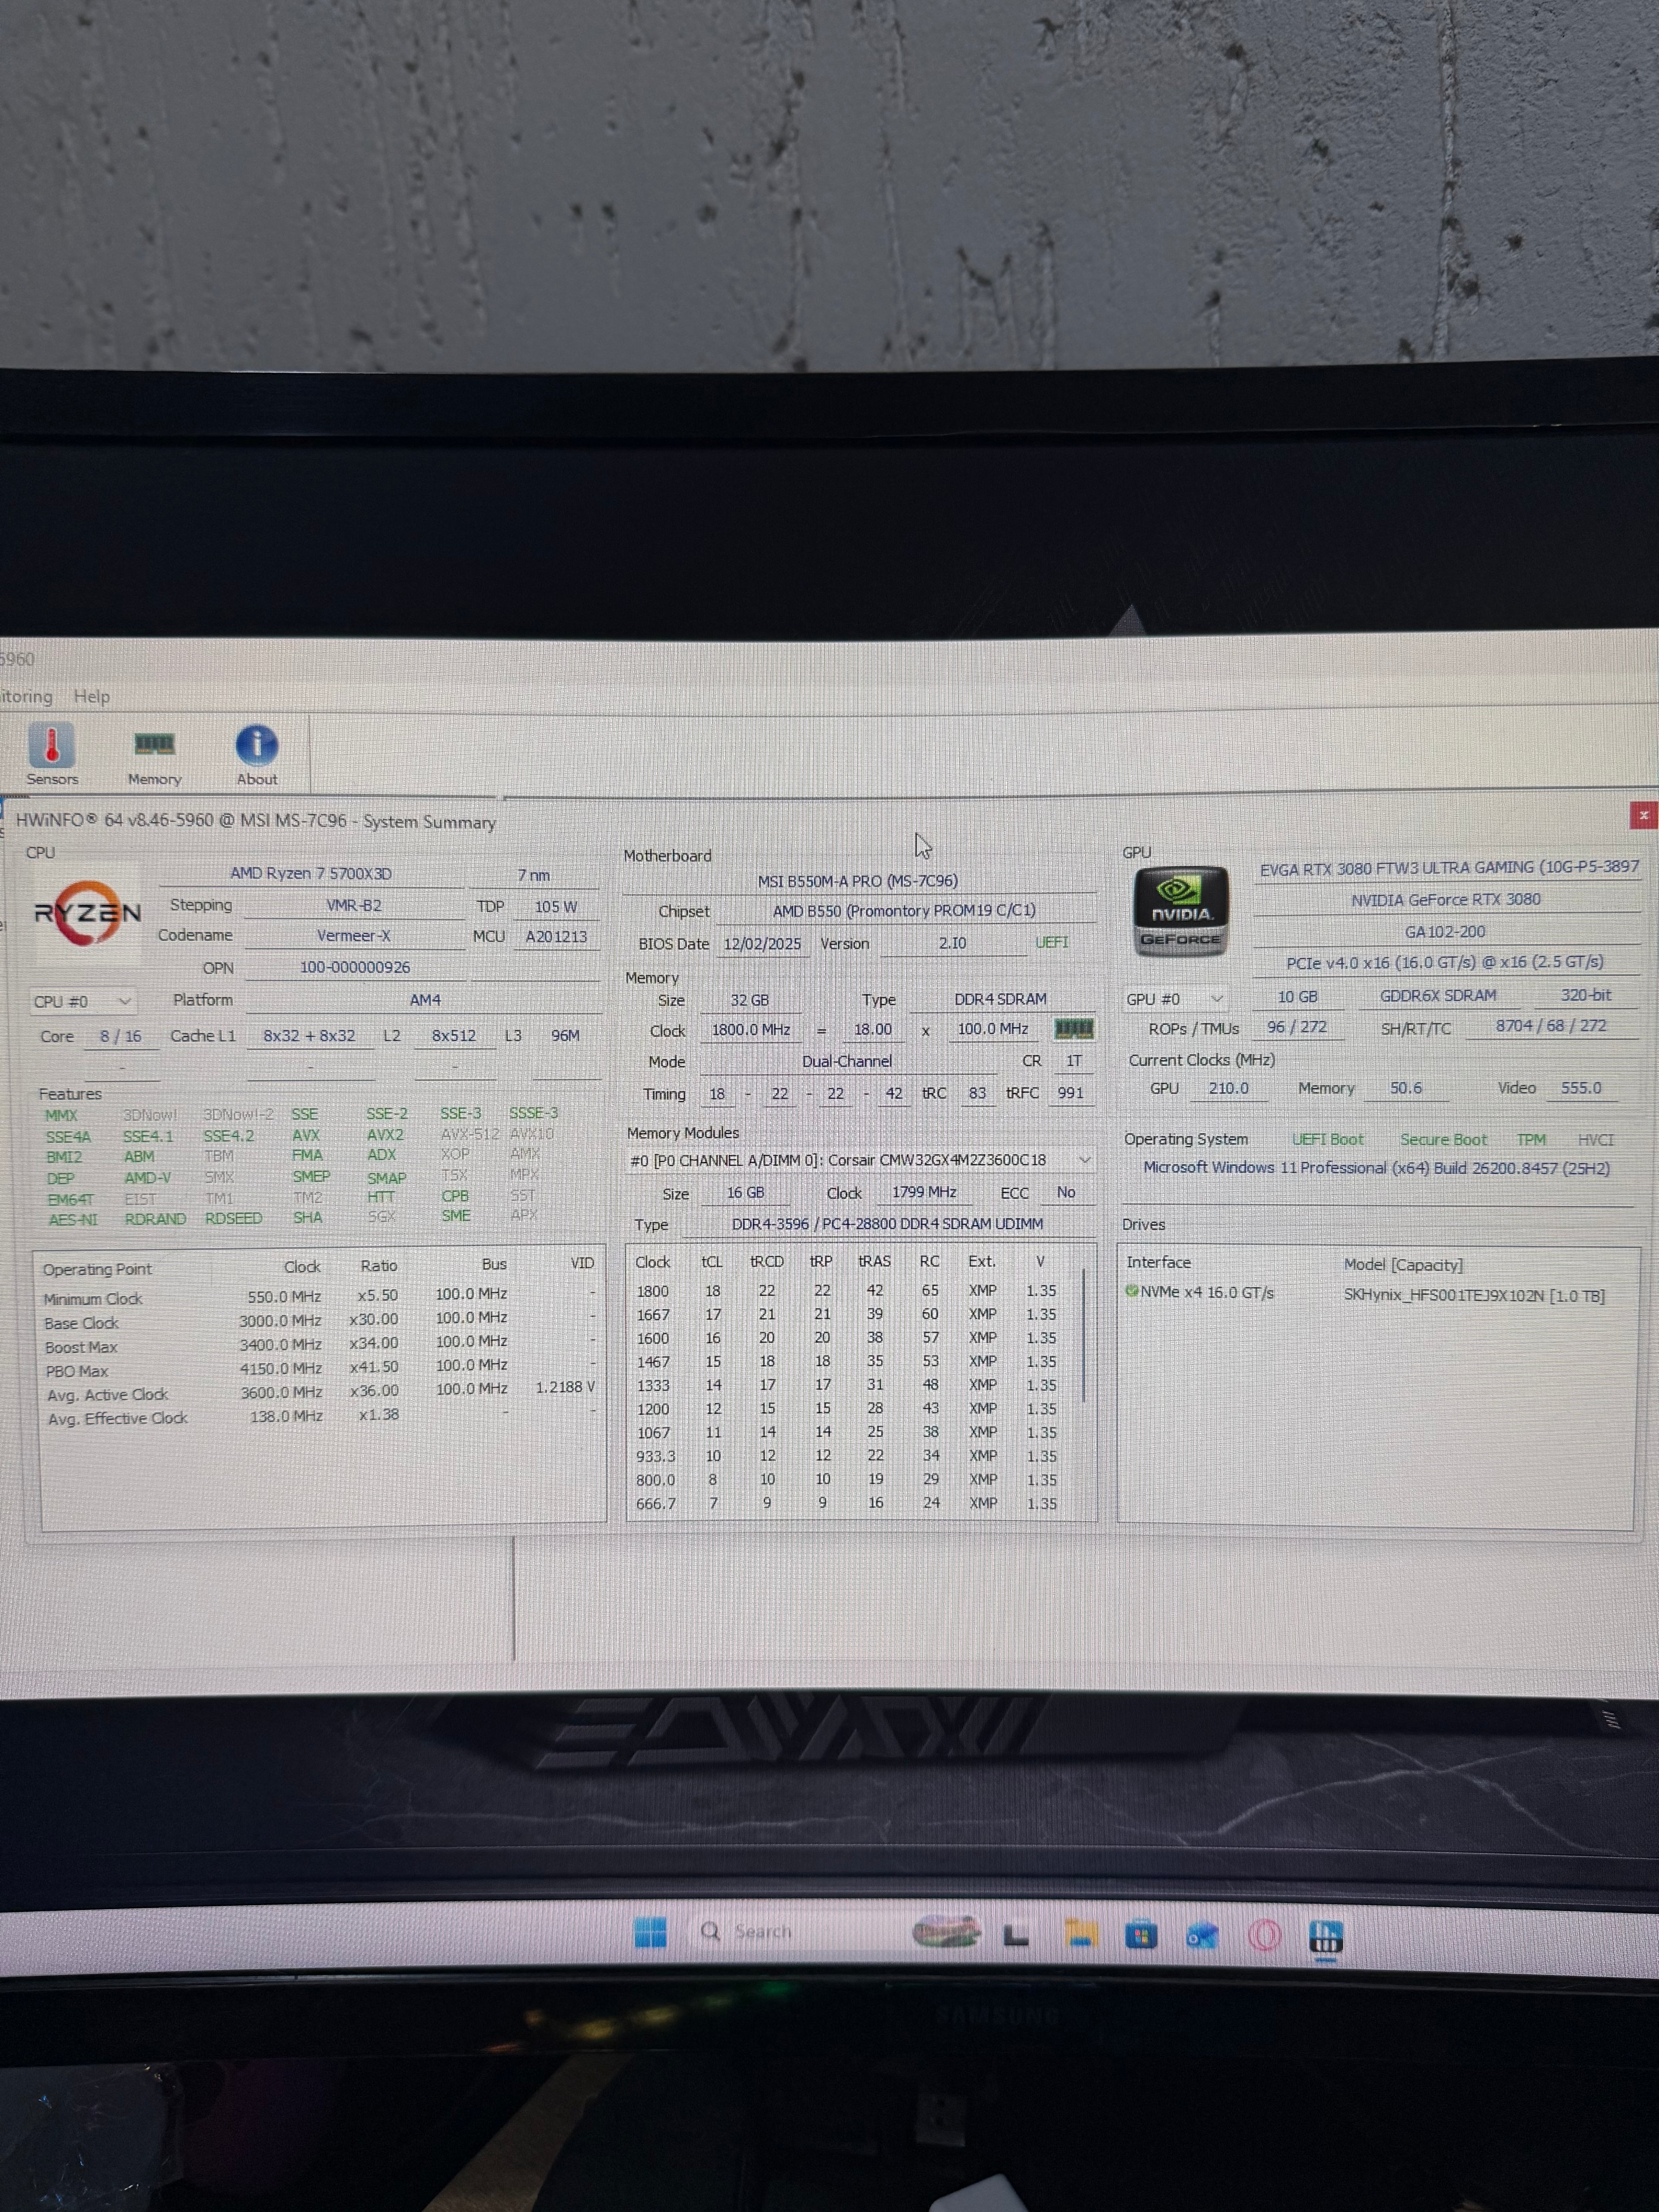Open the Windows Start menu
This screenshot has width=1659, height=2212.
(x=651, y=1932)
